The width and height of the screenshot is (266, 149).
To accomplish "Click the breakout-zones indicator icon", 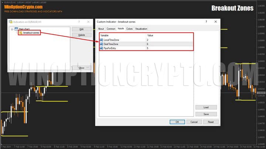I will click(20, 33).
